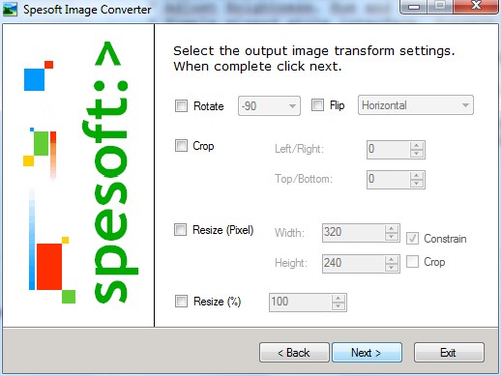This screenshot has height=376, width=501.
Task: Expand the Horizontal flip direction dropdown
Action: tap(416, 105)
